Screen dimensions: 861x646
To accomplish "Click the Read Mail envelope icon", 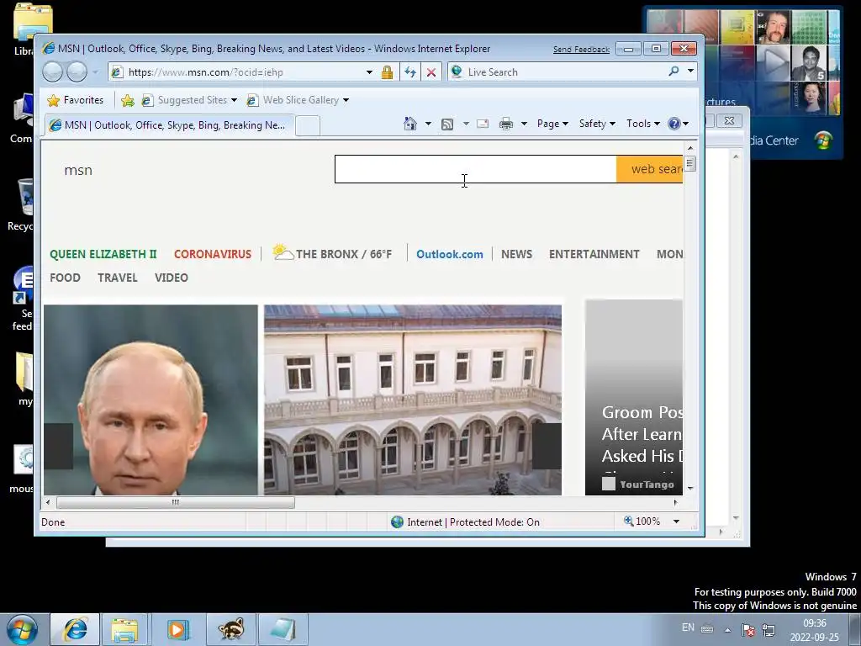I will (x=483, y=124).
